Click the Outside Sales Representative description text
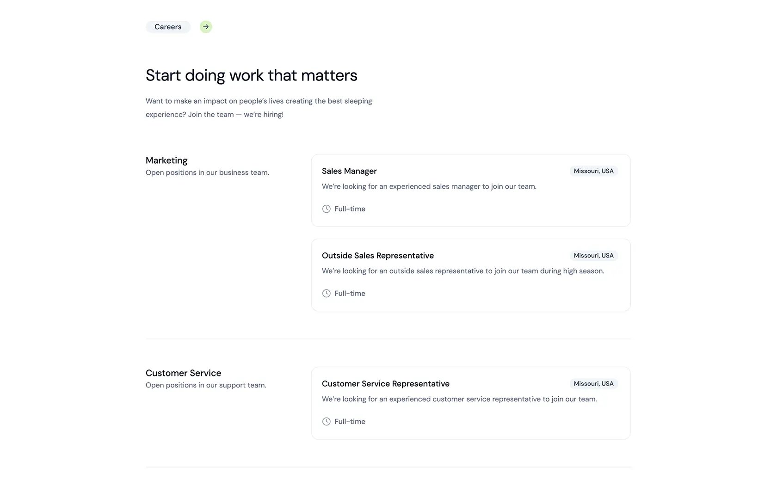The height and width of the screenshot is (498, 777). pyautogui.click(x=463, y=271)
